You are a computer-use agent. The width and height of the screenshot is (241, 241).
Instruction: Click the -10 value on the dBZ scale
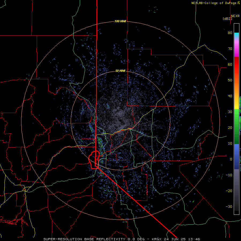coord(229,175)
